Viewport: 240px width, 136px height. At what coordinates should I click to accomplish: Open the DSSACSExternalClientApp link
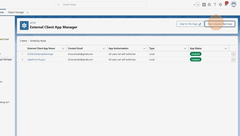coord(40,54)
